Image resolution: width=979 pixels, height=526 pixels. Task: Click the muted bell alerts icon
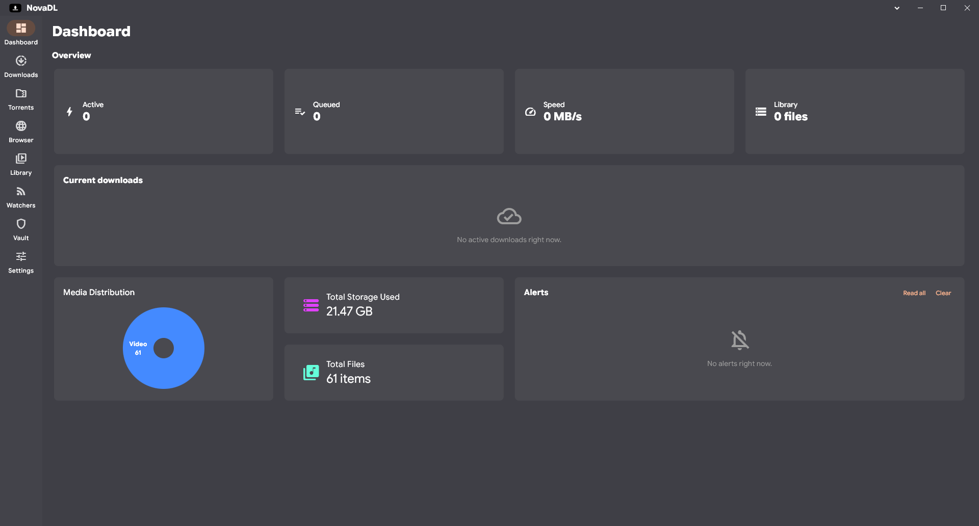pos(740,340)
